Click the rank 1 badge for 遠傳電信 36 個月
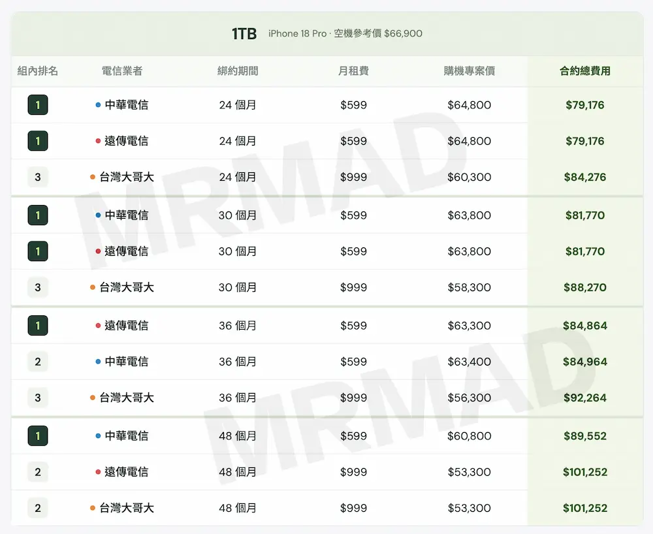 (x=38, y=326)
